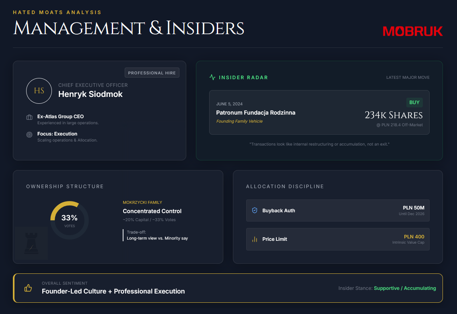Click the Focus: Execution text

(57, 134)
